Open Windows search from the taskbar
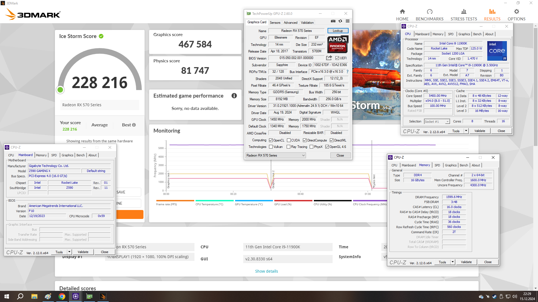This screenshot has width=538, height=302. (x=20, y=296)
